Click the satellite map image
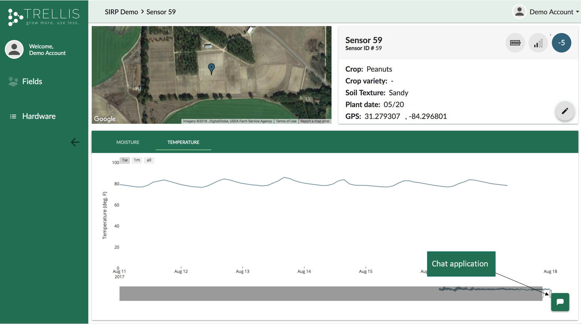The height and width of the screenshot is (324, 581). pos(211,75)
